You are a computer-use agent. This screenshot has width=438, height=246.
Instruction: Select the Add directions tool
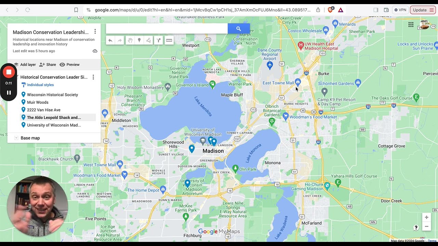(159, 40)
